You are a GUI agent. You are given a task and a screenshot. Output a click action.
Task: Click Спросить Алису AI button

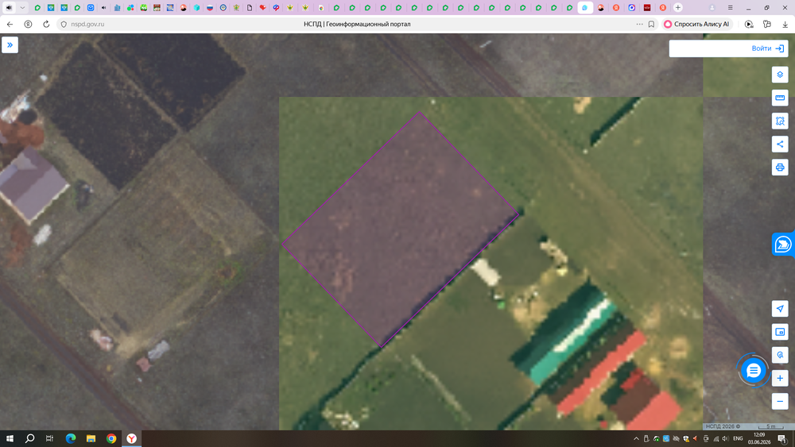(x=696, y=24)
